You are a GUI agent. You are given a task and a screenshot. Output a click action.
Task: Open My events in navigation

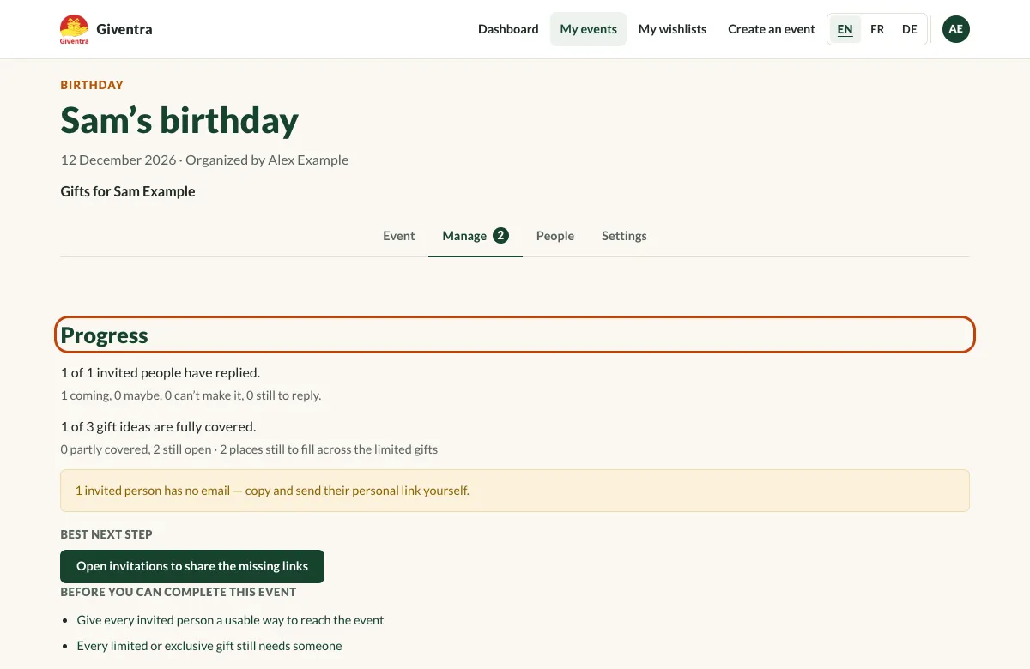(x=589, y=29)
